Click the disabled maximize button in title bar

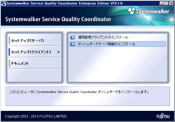click(x=166, y=3)
